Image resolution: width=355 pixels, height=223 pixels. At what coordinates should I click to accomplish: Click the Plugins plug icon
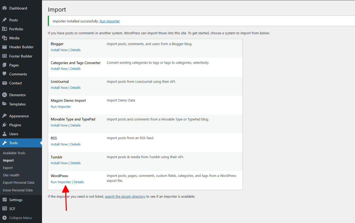(x=4, y=125)
